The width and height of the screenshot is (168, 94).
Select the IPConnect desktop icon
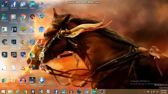pyautogui.click(x=4, y=18)
